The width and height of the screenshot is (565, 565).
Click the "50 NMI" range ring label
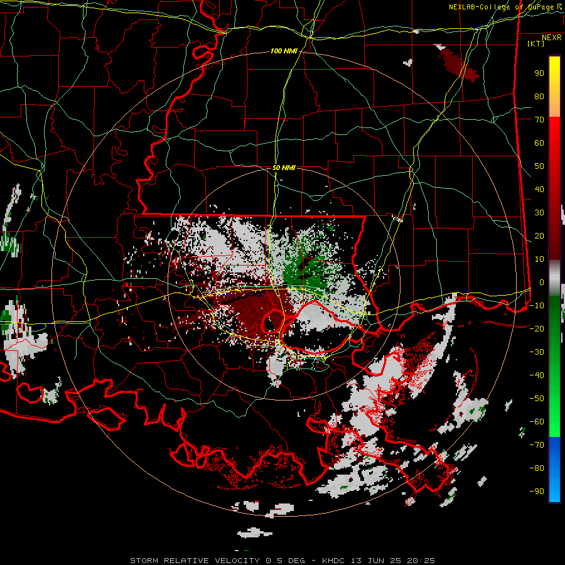click(284, 168)
